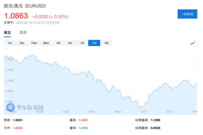Pick the 1H timeframe button
The height and width of the screenshot is (135, 203).
[x=58, y=43]
